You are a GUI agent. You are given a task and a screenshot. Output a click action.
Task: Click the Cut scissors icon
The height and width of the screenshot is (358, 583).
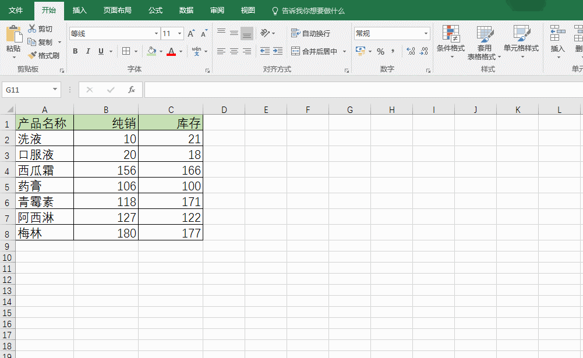tap(32, 29)
